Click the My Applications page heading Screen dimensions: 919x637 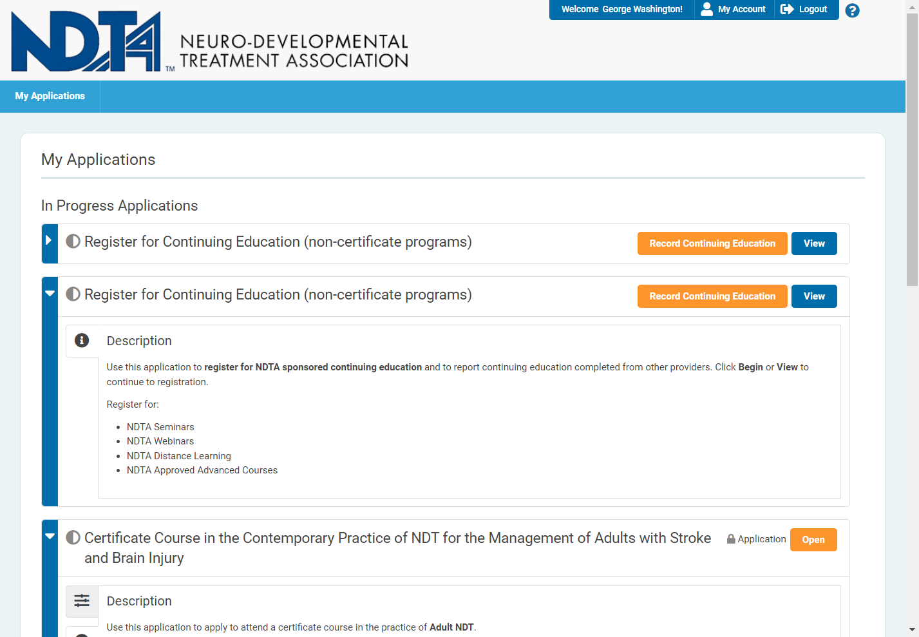pyautogui.click(x=99, y=160)
